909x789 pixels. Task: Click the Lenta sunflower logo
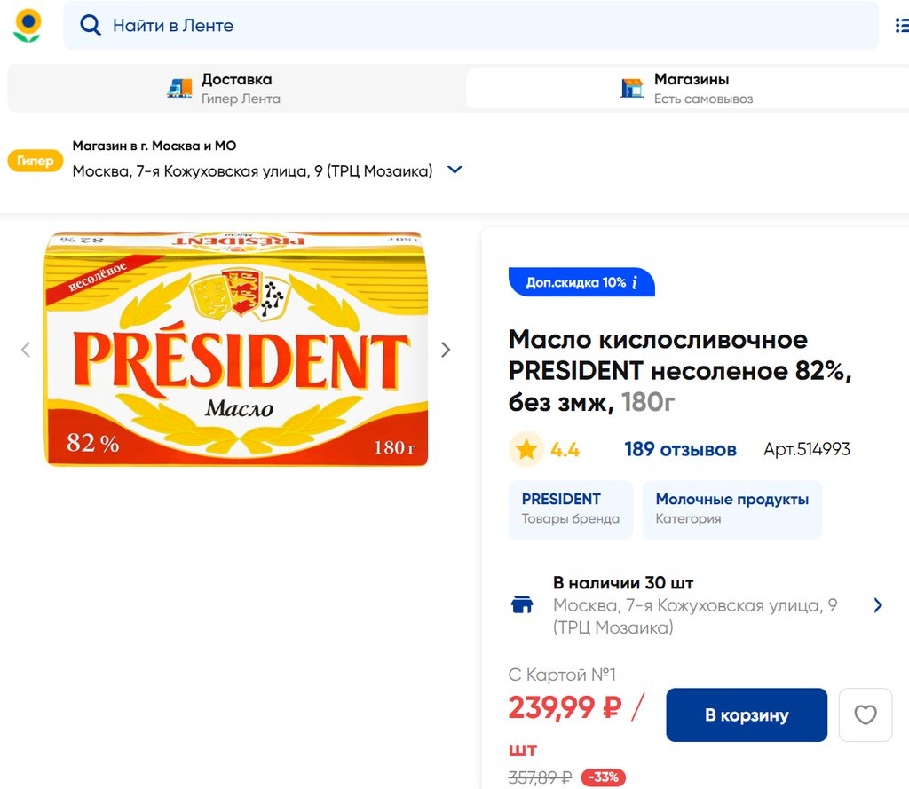click(x=28, y=26)
